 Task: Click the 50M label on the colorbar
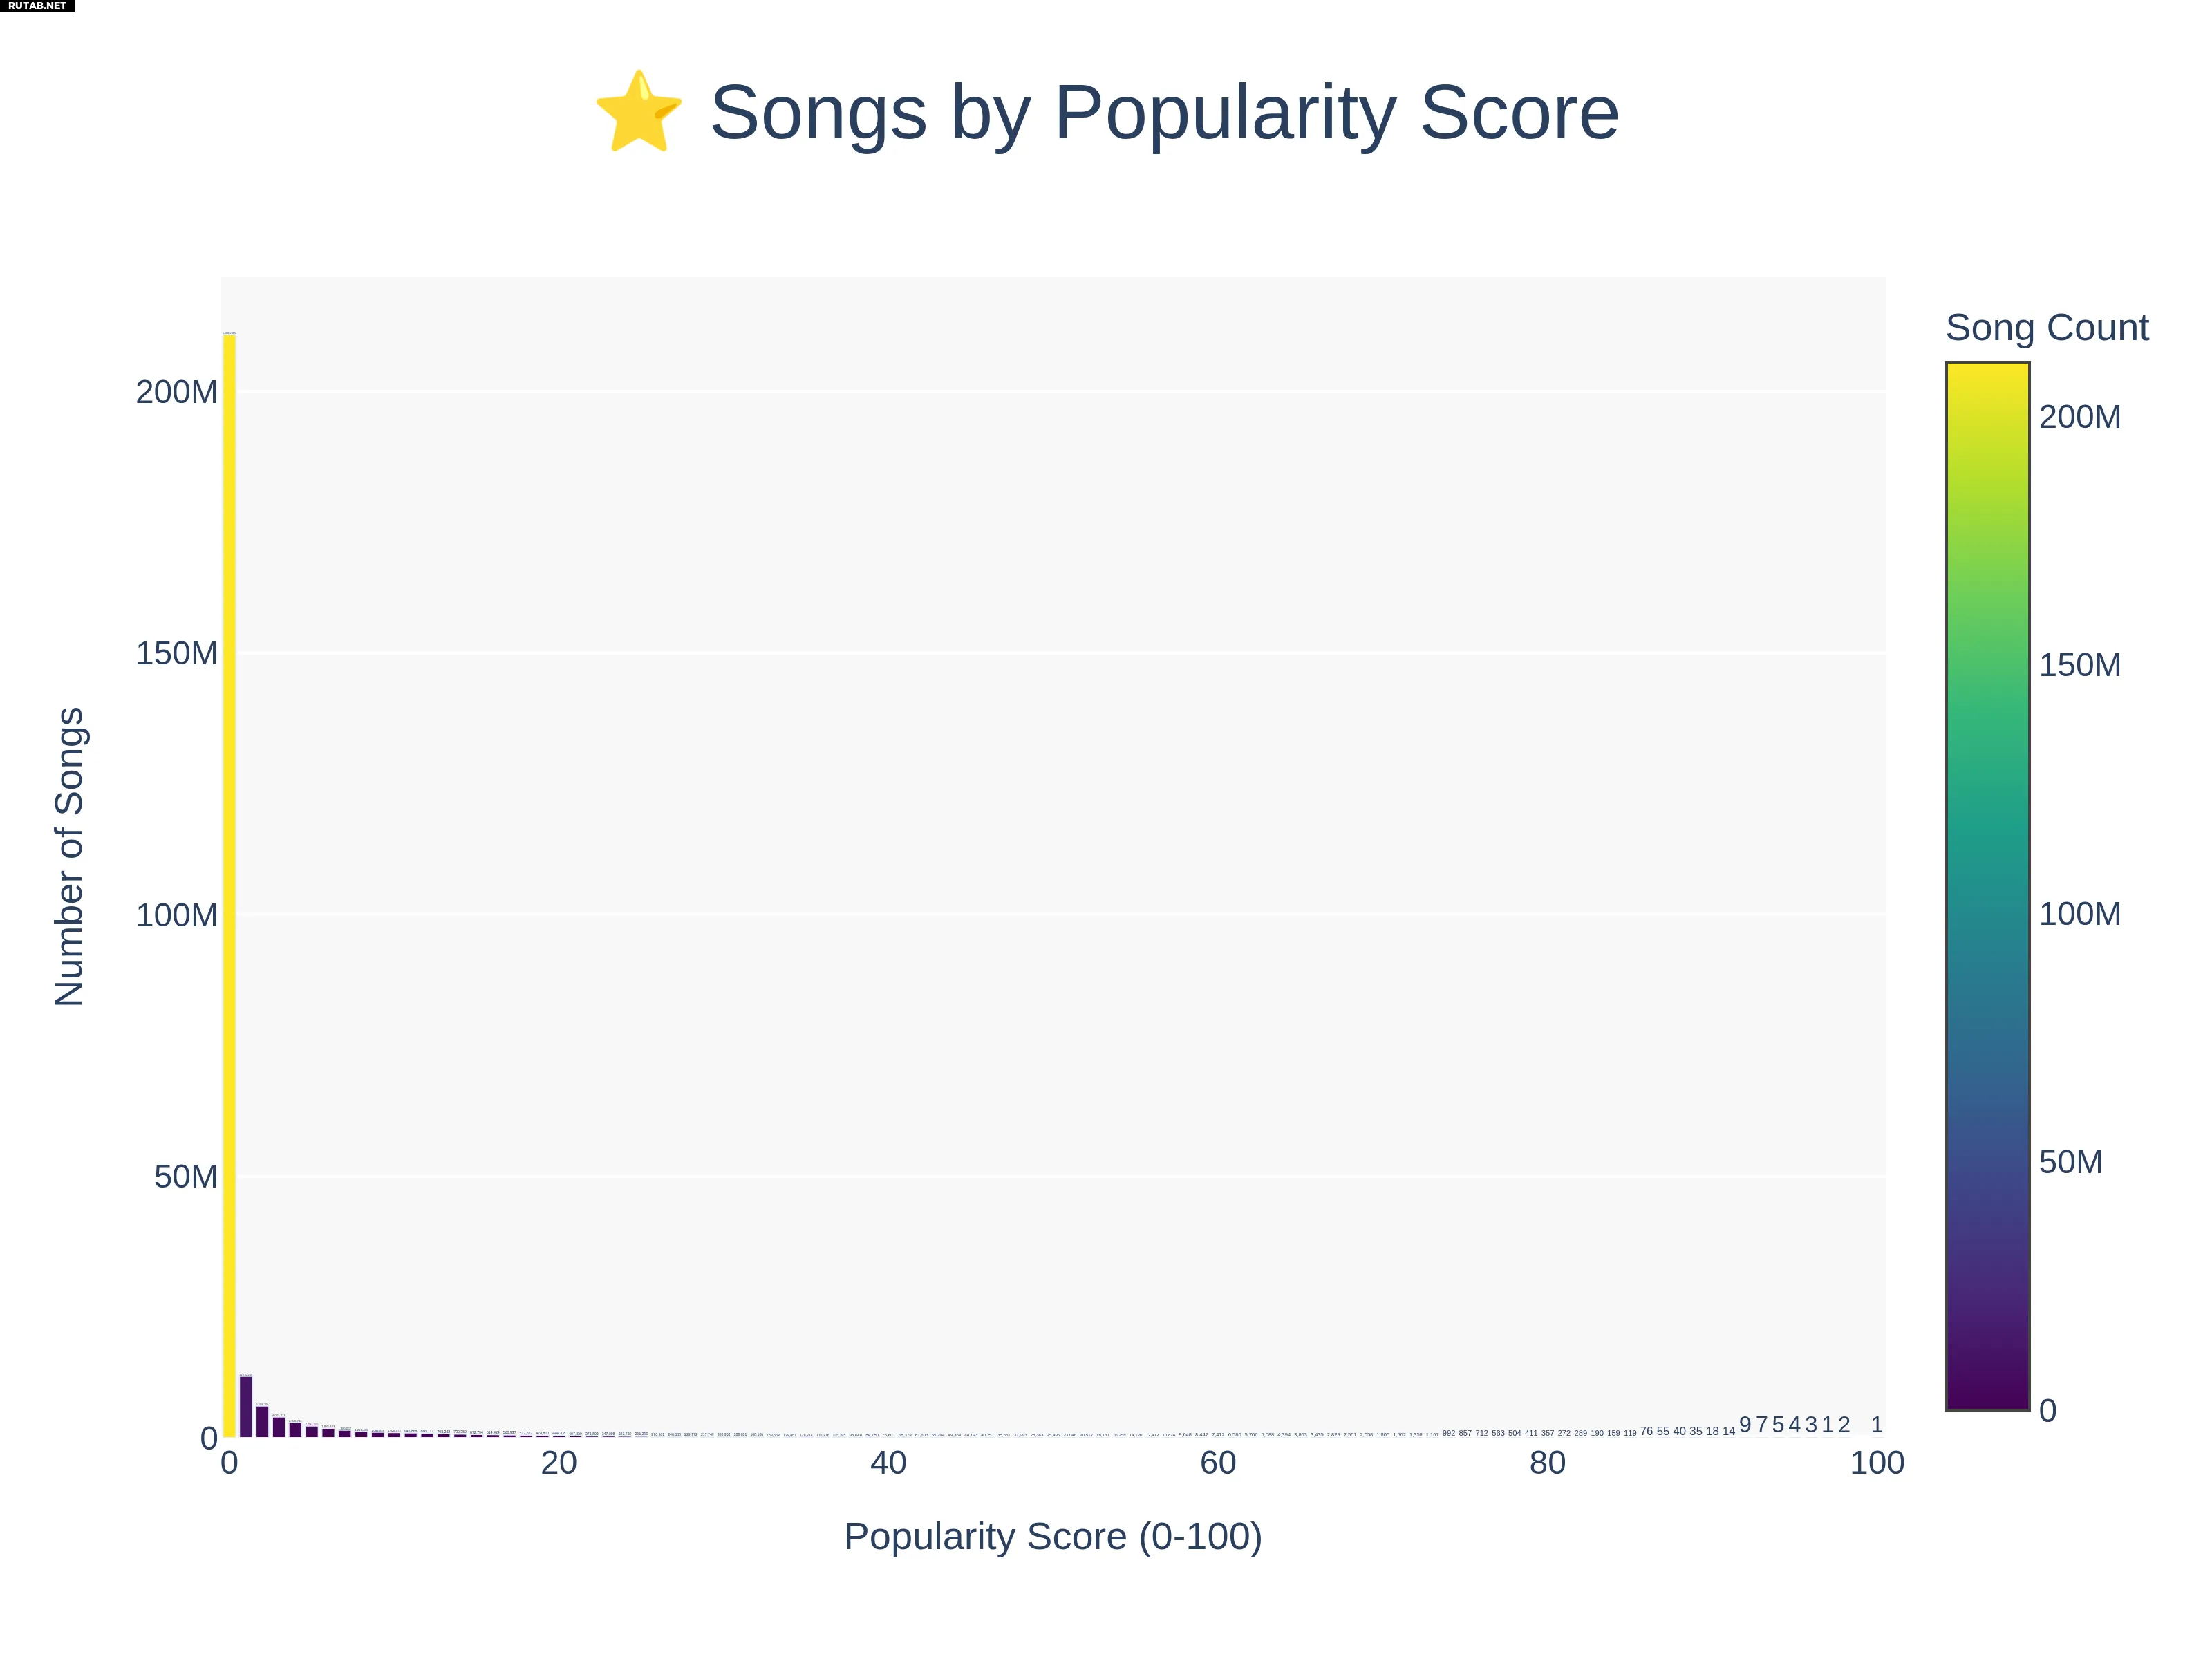click(2070, 1162)
